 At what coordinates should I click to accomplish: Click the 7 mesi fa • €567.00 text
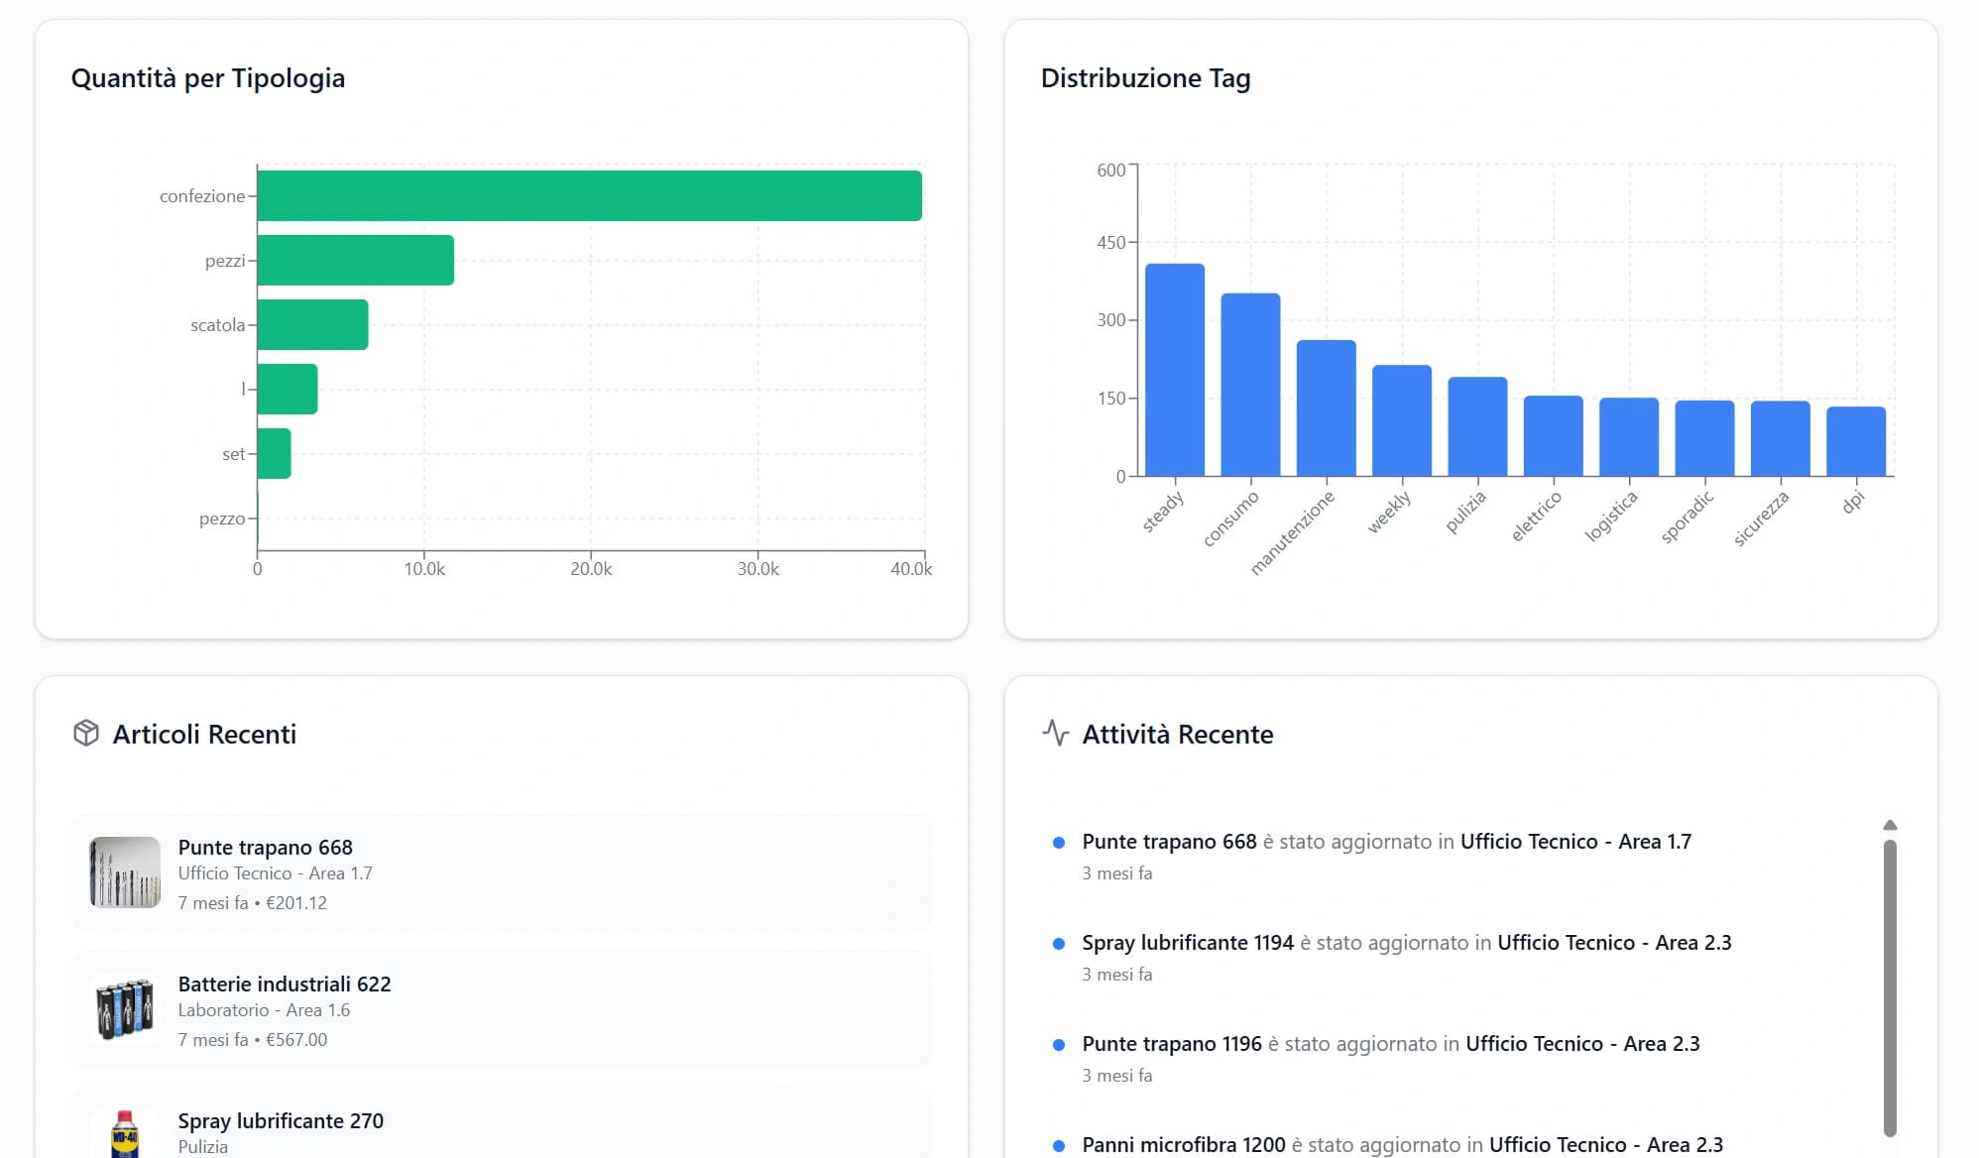[x=252, y=1039]
